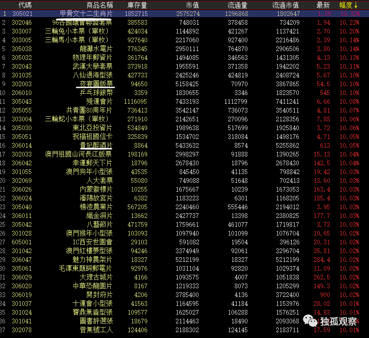Select row 中華恐龍園片
The image size is (369, 338).
[x=185, y=286]
